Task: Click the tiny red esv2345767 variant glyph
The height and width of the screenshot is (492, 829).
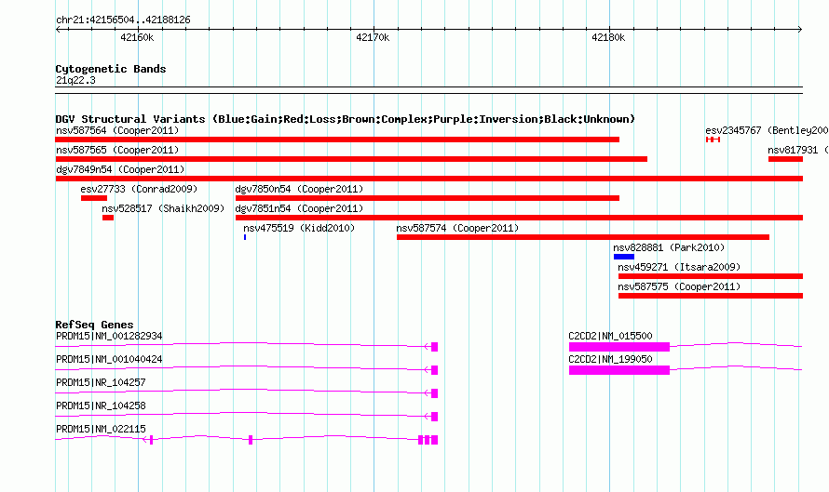Action: (713, 140)
